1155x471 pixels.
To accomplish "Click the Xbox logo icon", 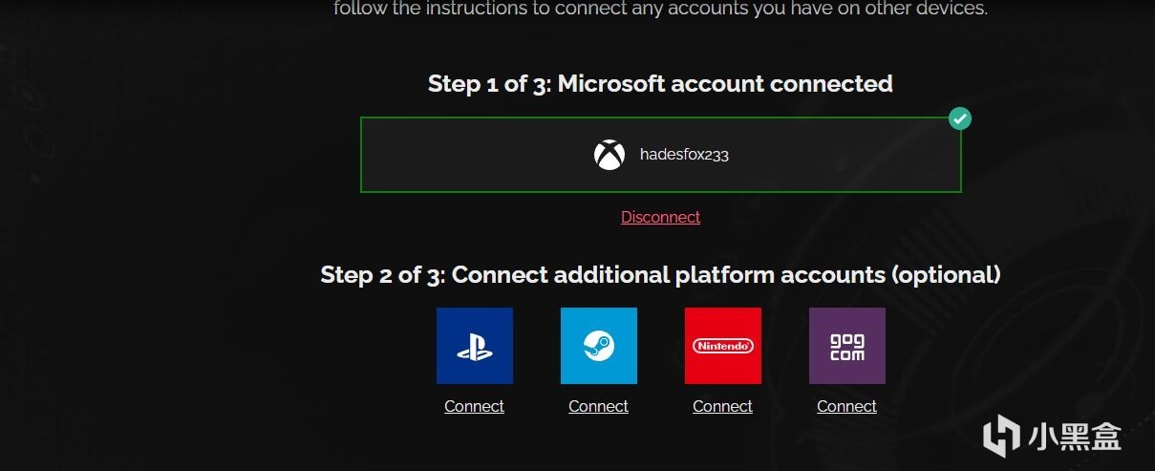I will pos(610,155).
